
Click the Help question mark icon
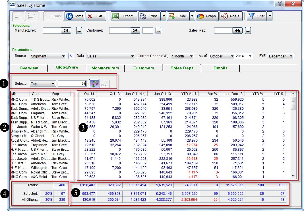[x=280, y=4]
